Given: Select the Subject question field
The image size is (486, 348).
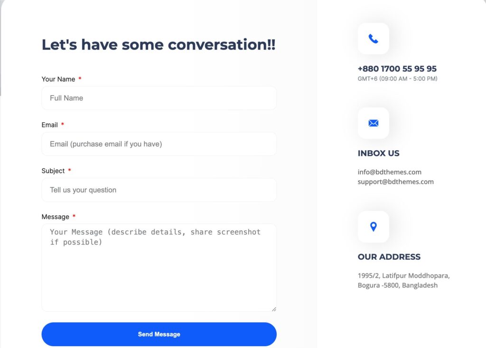Looking at the screenshot, I should tap(159, 190).
